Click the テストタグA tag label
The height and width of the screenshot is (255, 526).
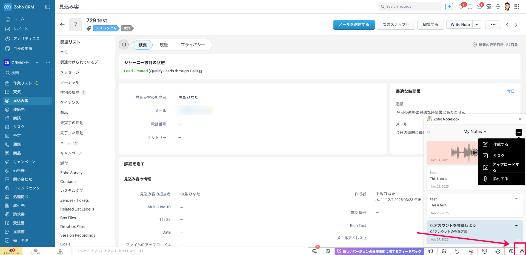click(106, 28)
